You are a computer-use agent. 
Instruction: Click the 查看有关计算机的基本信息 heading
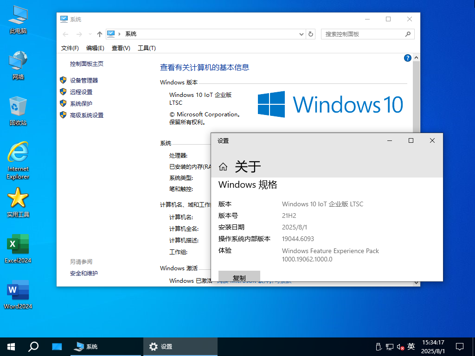pos(205,67)
